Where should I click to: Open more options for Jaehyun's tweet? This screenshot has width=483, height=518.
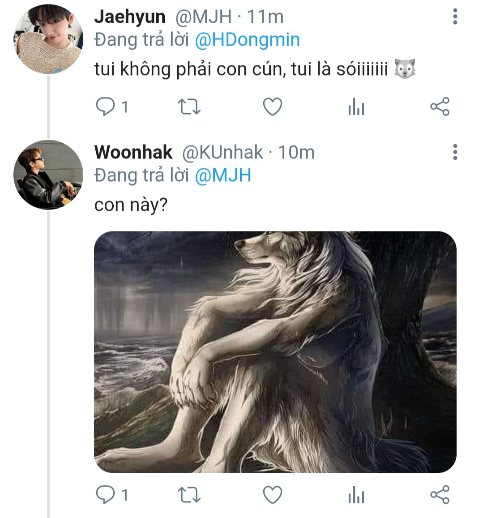[x=455, y=17]
